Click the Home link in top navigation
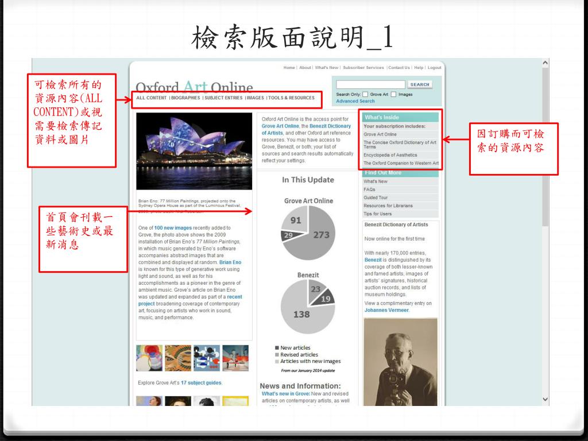The width and height of the screenshot is (588, 441). click(x=289, y=68)
